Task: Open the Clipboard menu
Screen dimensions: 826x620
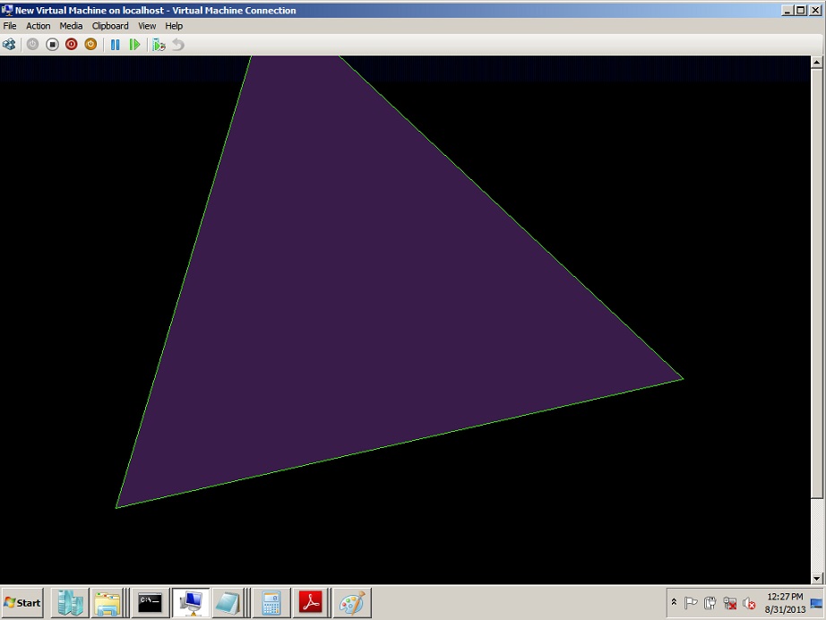Action: pyautogui.click(x=110, y=26)
